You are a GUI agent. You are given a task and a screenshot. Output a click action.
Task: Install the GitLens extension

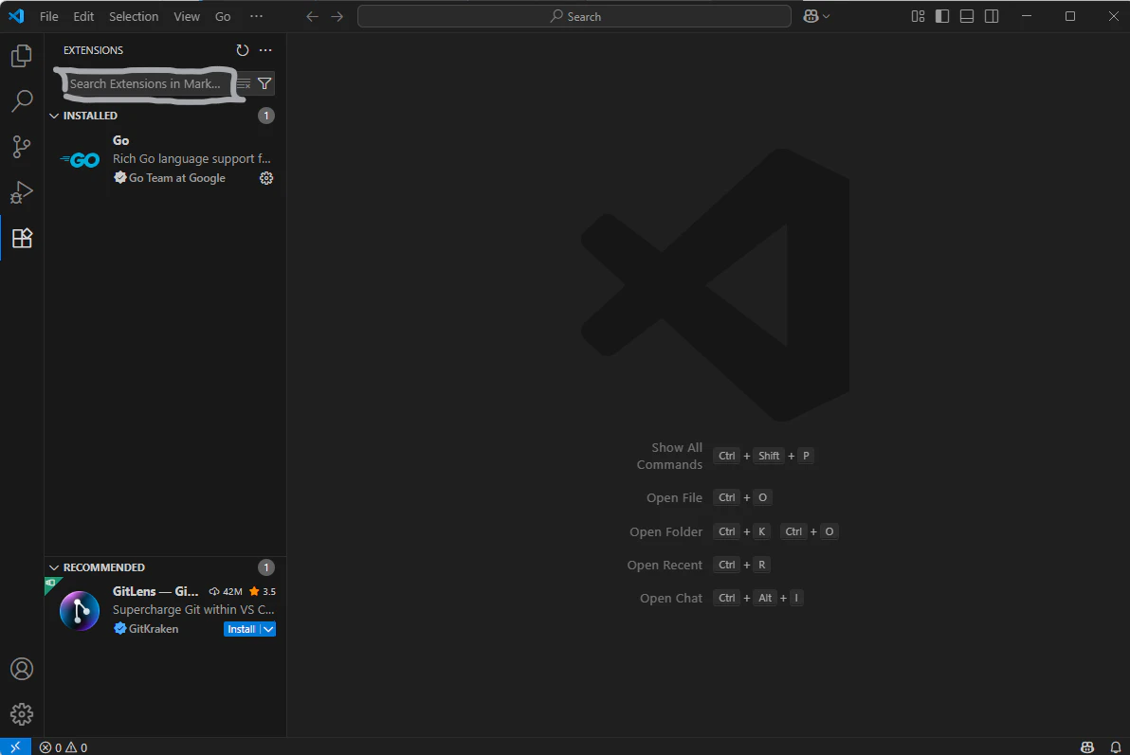coord(242,629)
